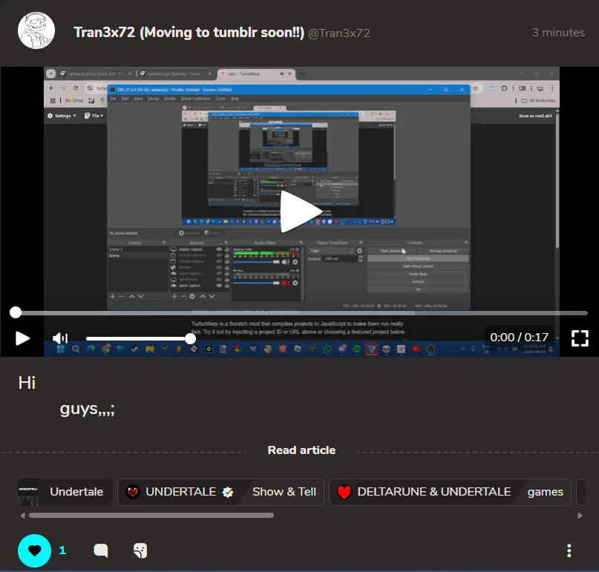
Task: Play the video from the control bar
Action: click(22, 338)
